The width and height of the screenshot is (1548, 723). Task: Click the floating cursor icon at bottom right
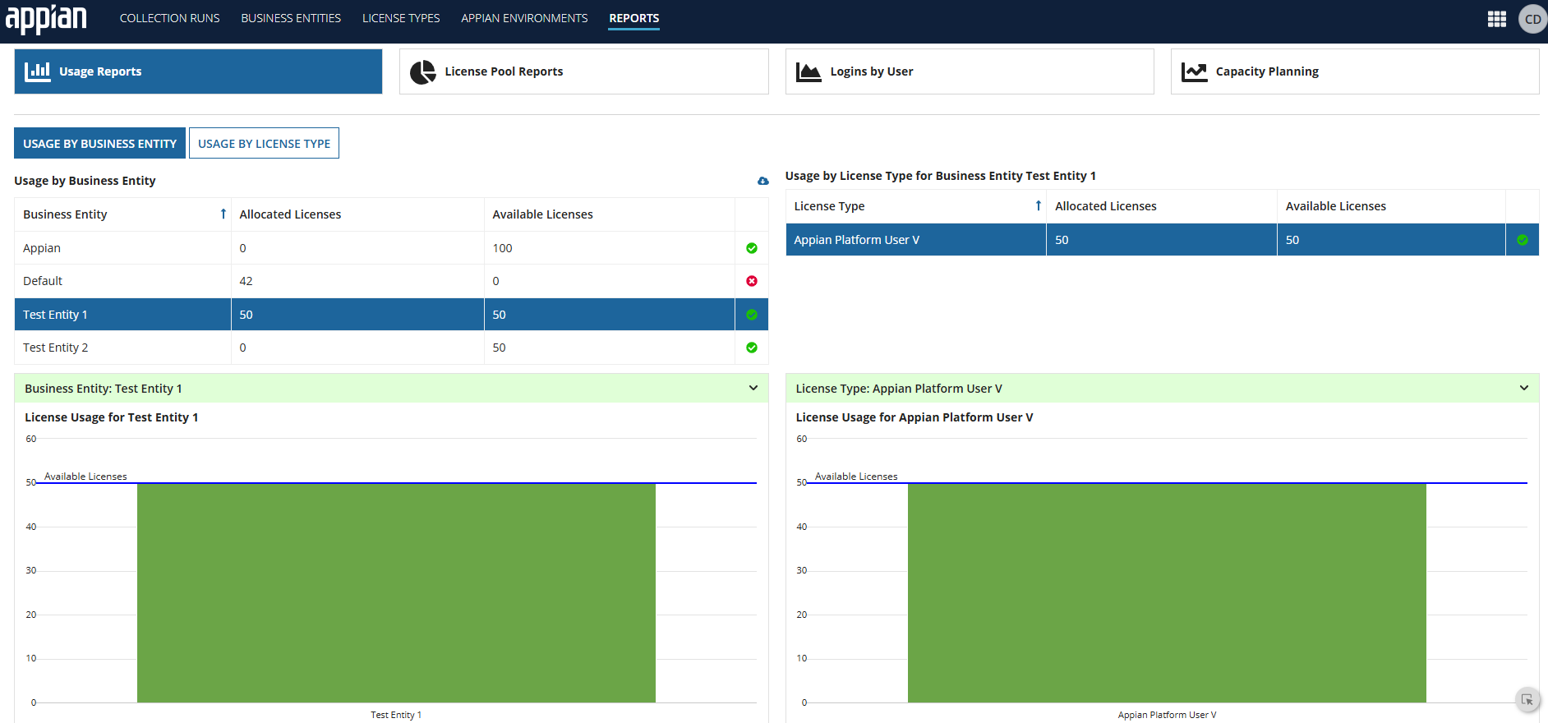point(1527,700)
